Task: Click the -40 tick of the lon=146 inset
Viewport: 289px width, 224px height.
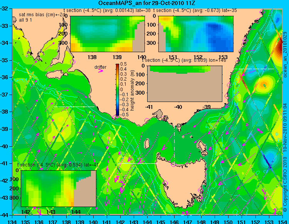Action: [178, 107]
